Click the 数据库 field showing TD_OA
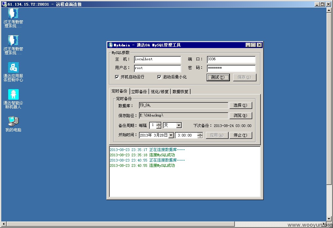The width and height of the screenshot is (333, 228). tap(184, 106)
